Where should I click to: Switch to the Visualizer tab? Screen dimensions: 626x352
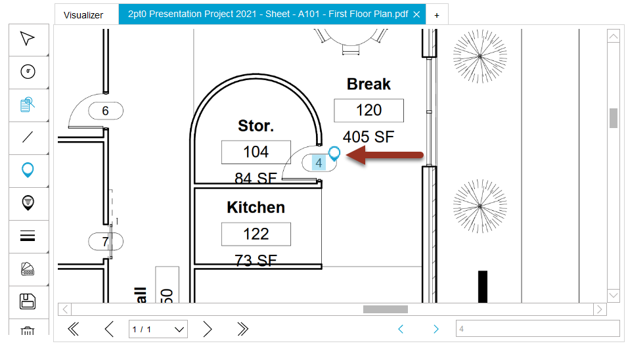click(83, 15)
